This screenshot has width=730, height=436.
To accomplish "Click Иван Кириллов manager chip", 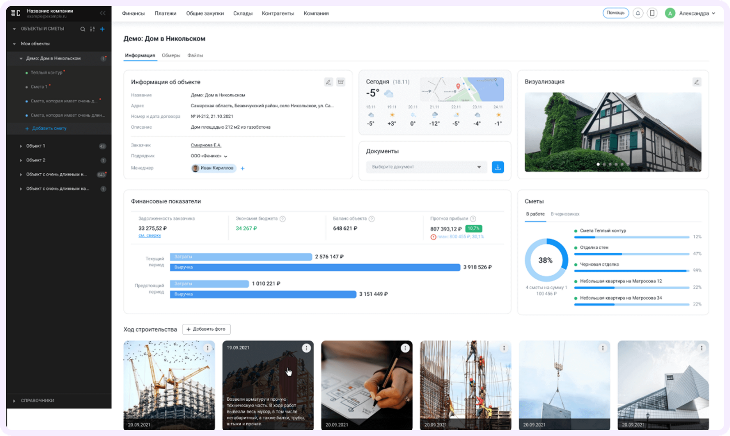I will 214,168.
